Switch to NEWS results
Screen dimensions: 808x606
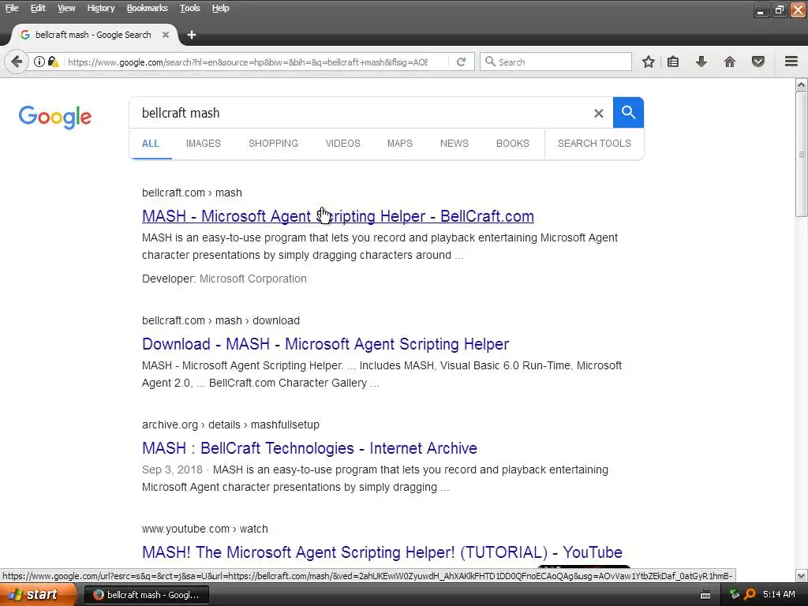tap(454, 144)
